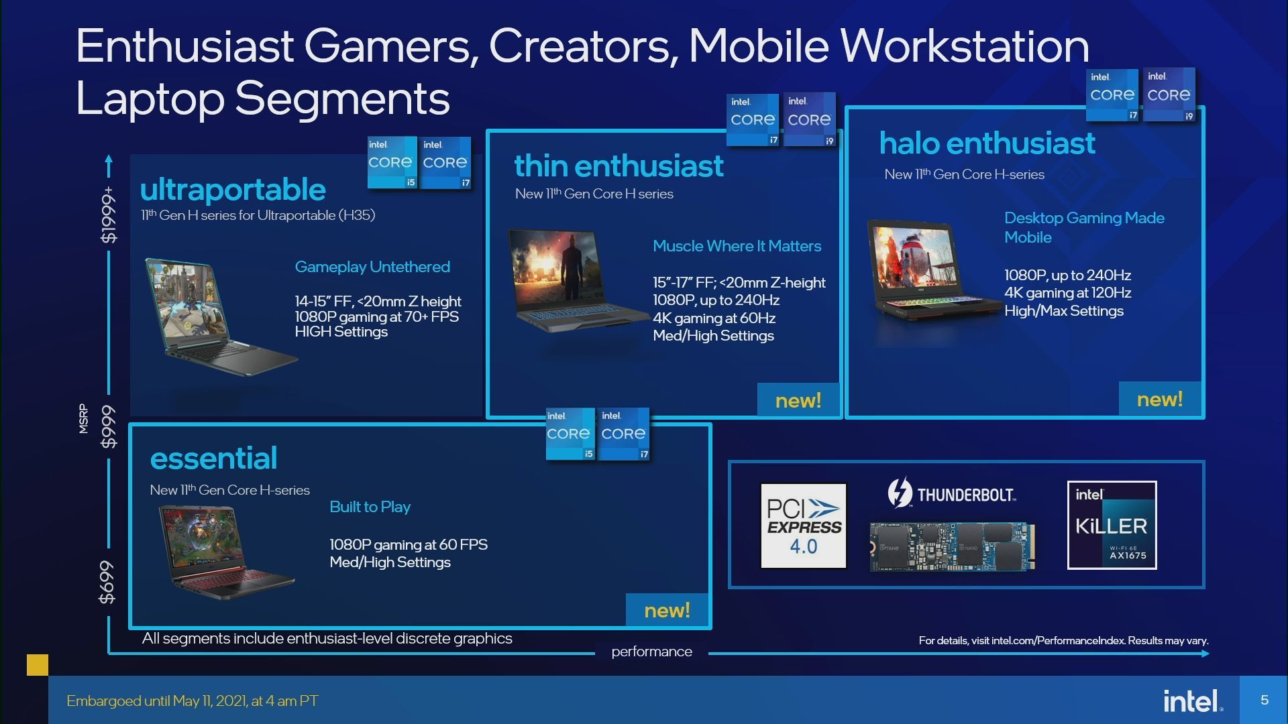Click the 'thin enthusiast' heading

619,166
